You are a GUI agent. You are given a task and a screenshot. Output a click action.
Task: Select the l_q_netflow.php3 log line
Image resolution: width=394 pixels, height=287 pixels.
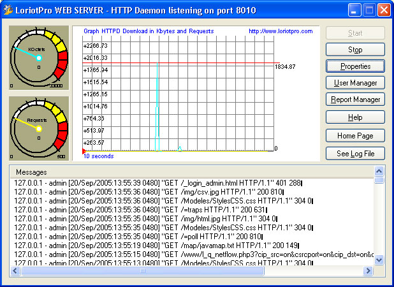194,254
